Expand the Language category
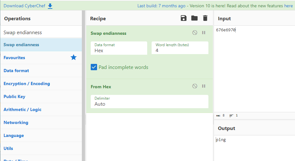The height and width of the screenshot is (161, 295). 41,135
